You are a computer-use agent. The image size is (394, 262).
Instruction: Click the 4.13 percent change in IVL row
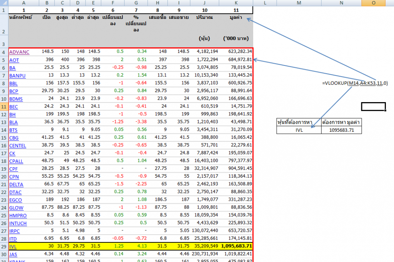tap(136, 246)
